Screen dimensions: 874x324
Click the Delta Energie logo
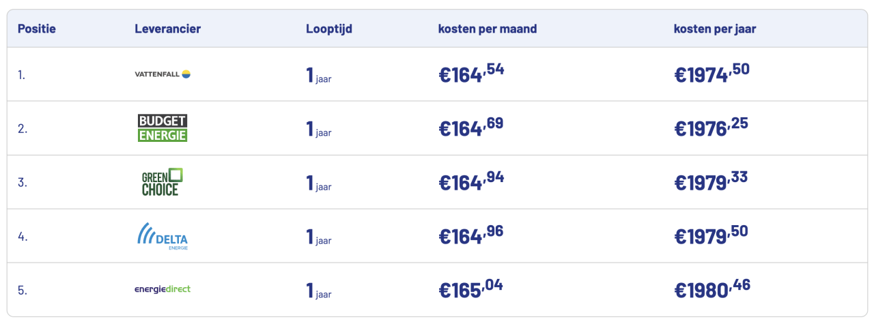163,236
